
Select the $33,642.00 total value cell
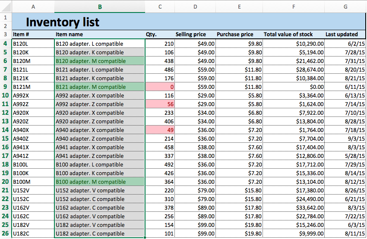(294, 208)
